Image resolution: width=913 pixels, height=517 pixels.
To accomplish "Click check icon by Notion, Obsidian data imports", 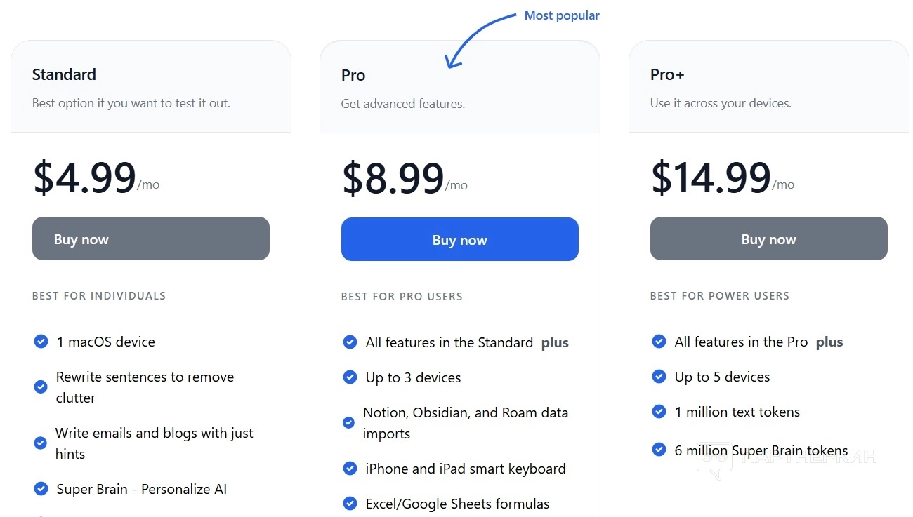I will [348, 423].
